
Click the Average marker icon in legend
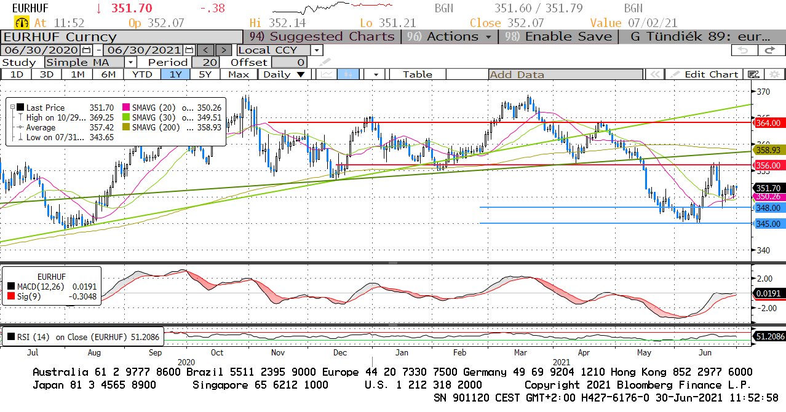[20, 127]
